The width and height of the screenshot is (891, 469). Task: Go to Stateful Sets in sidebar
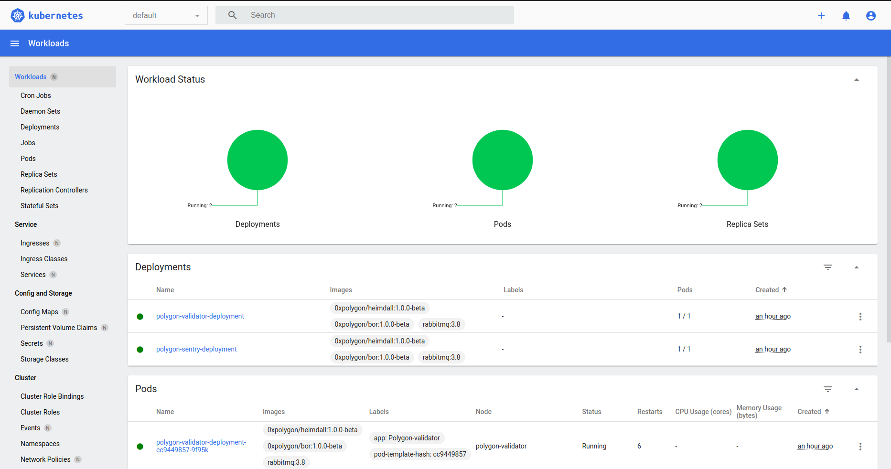(40, 206)
